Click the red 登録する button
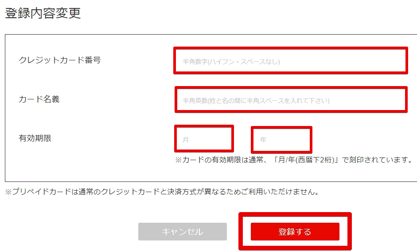The height and width of the screenshot is (252, 417). coord(295,232)
